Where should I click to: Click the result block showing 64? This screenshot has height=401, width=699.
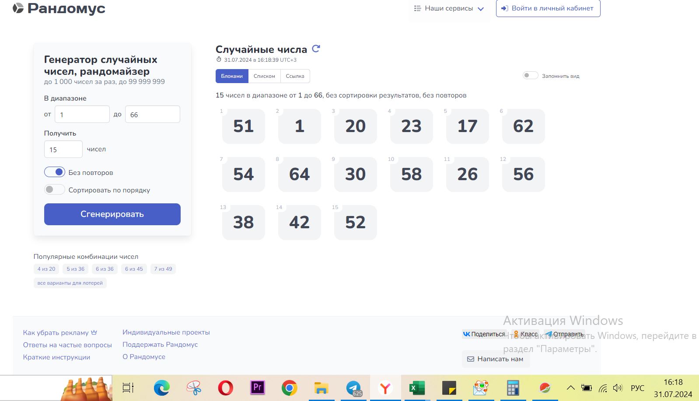tap(300, 174)
